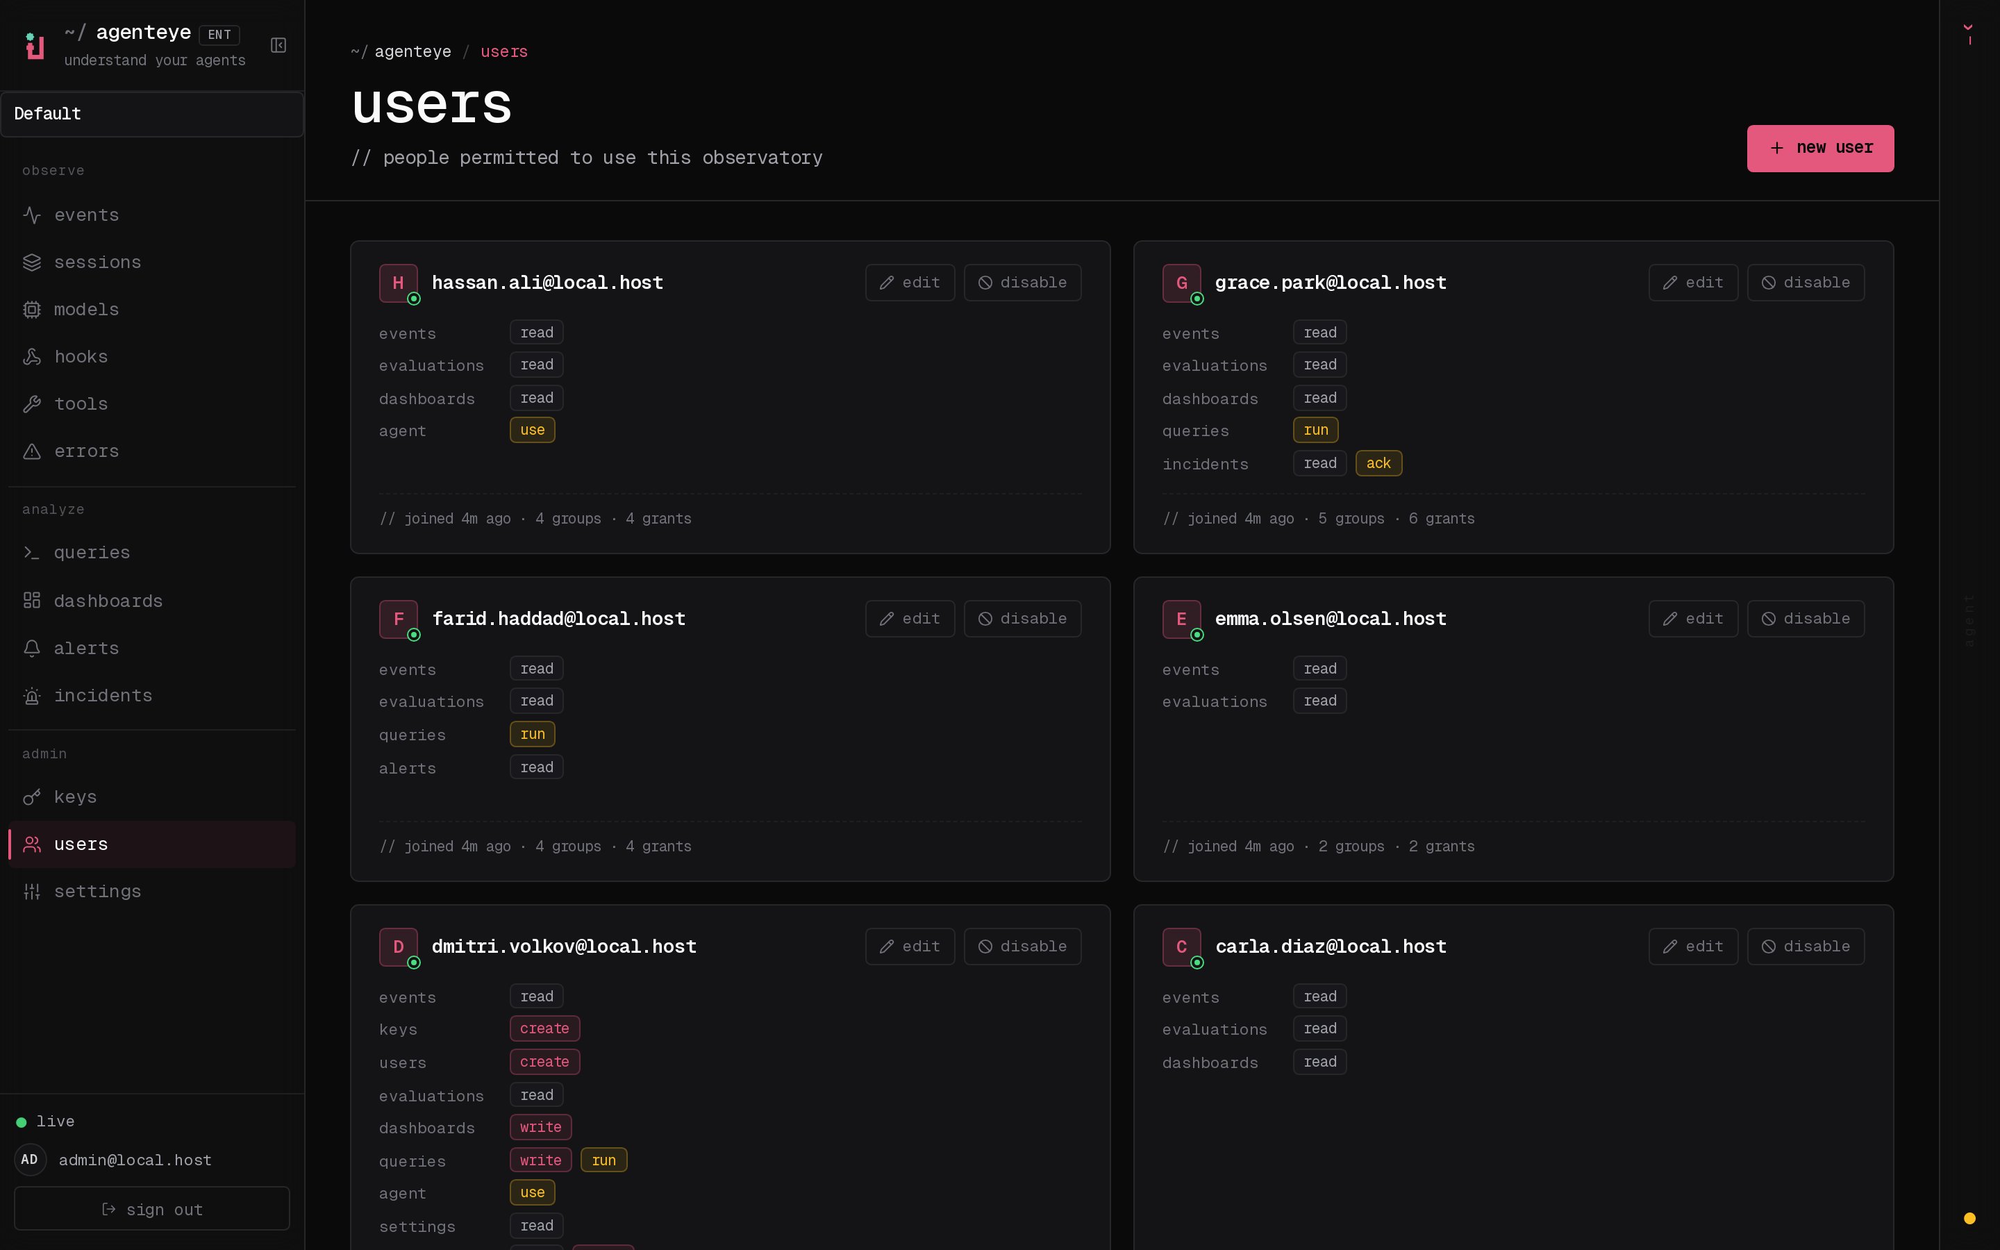The width and height of the screenshot is (2000, 1250).
Task: Click hassan.ali's agent 'use' badge
Action: point(532,430)
